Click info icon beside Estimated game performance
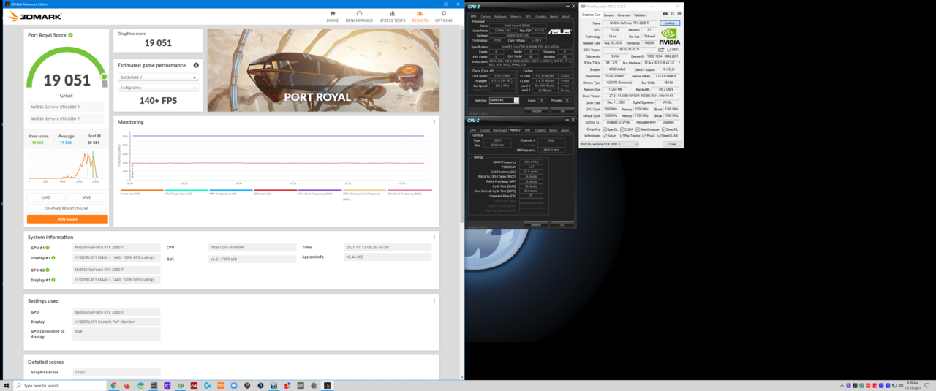 tap(196, 65)
